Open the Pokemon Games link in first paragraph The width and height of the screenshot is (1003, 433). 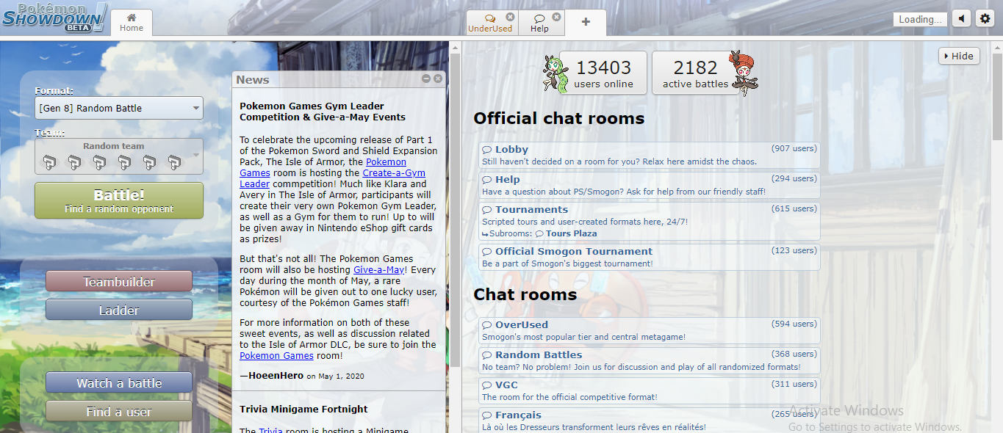[323, 167]
